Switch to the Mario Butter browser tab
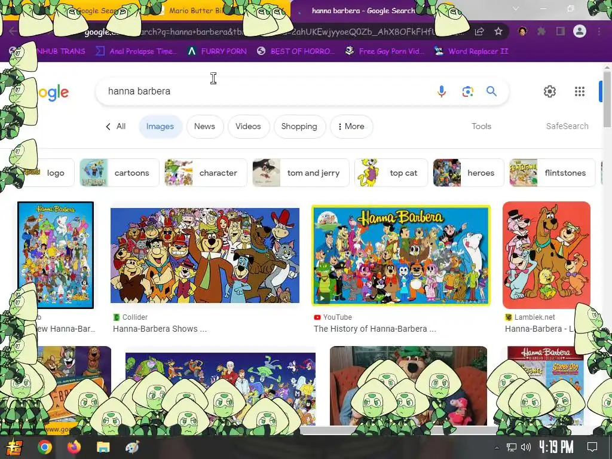Viewport: 612px width, 459px height. click(x=195, y=11)
